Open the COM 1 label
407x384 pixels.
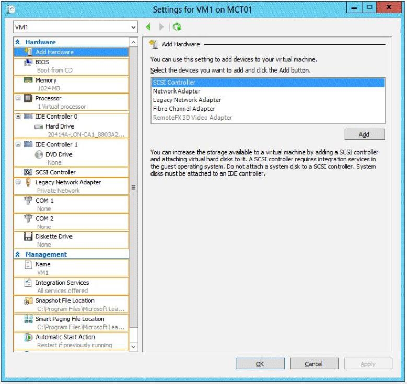tap(44, 201)
